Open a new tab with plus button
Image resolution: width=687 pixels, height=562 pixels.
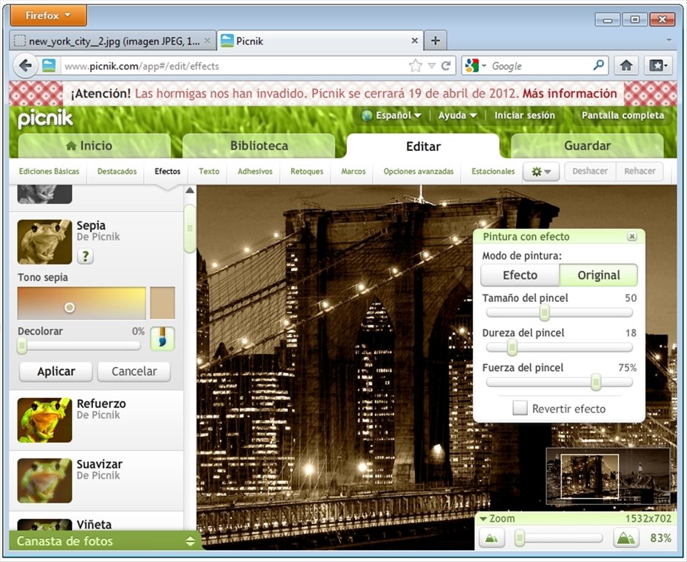click(435, 41)
